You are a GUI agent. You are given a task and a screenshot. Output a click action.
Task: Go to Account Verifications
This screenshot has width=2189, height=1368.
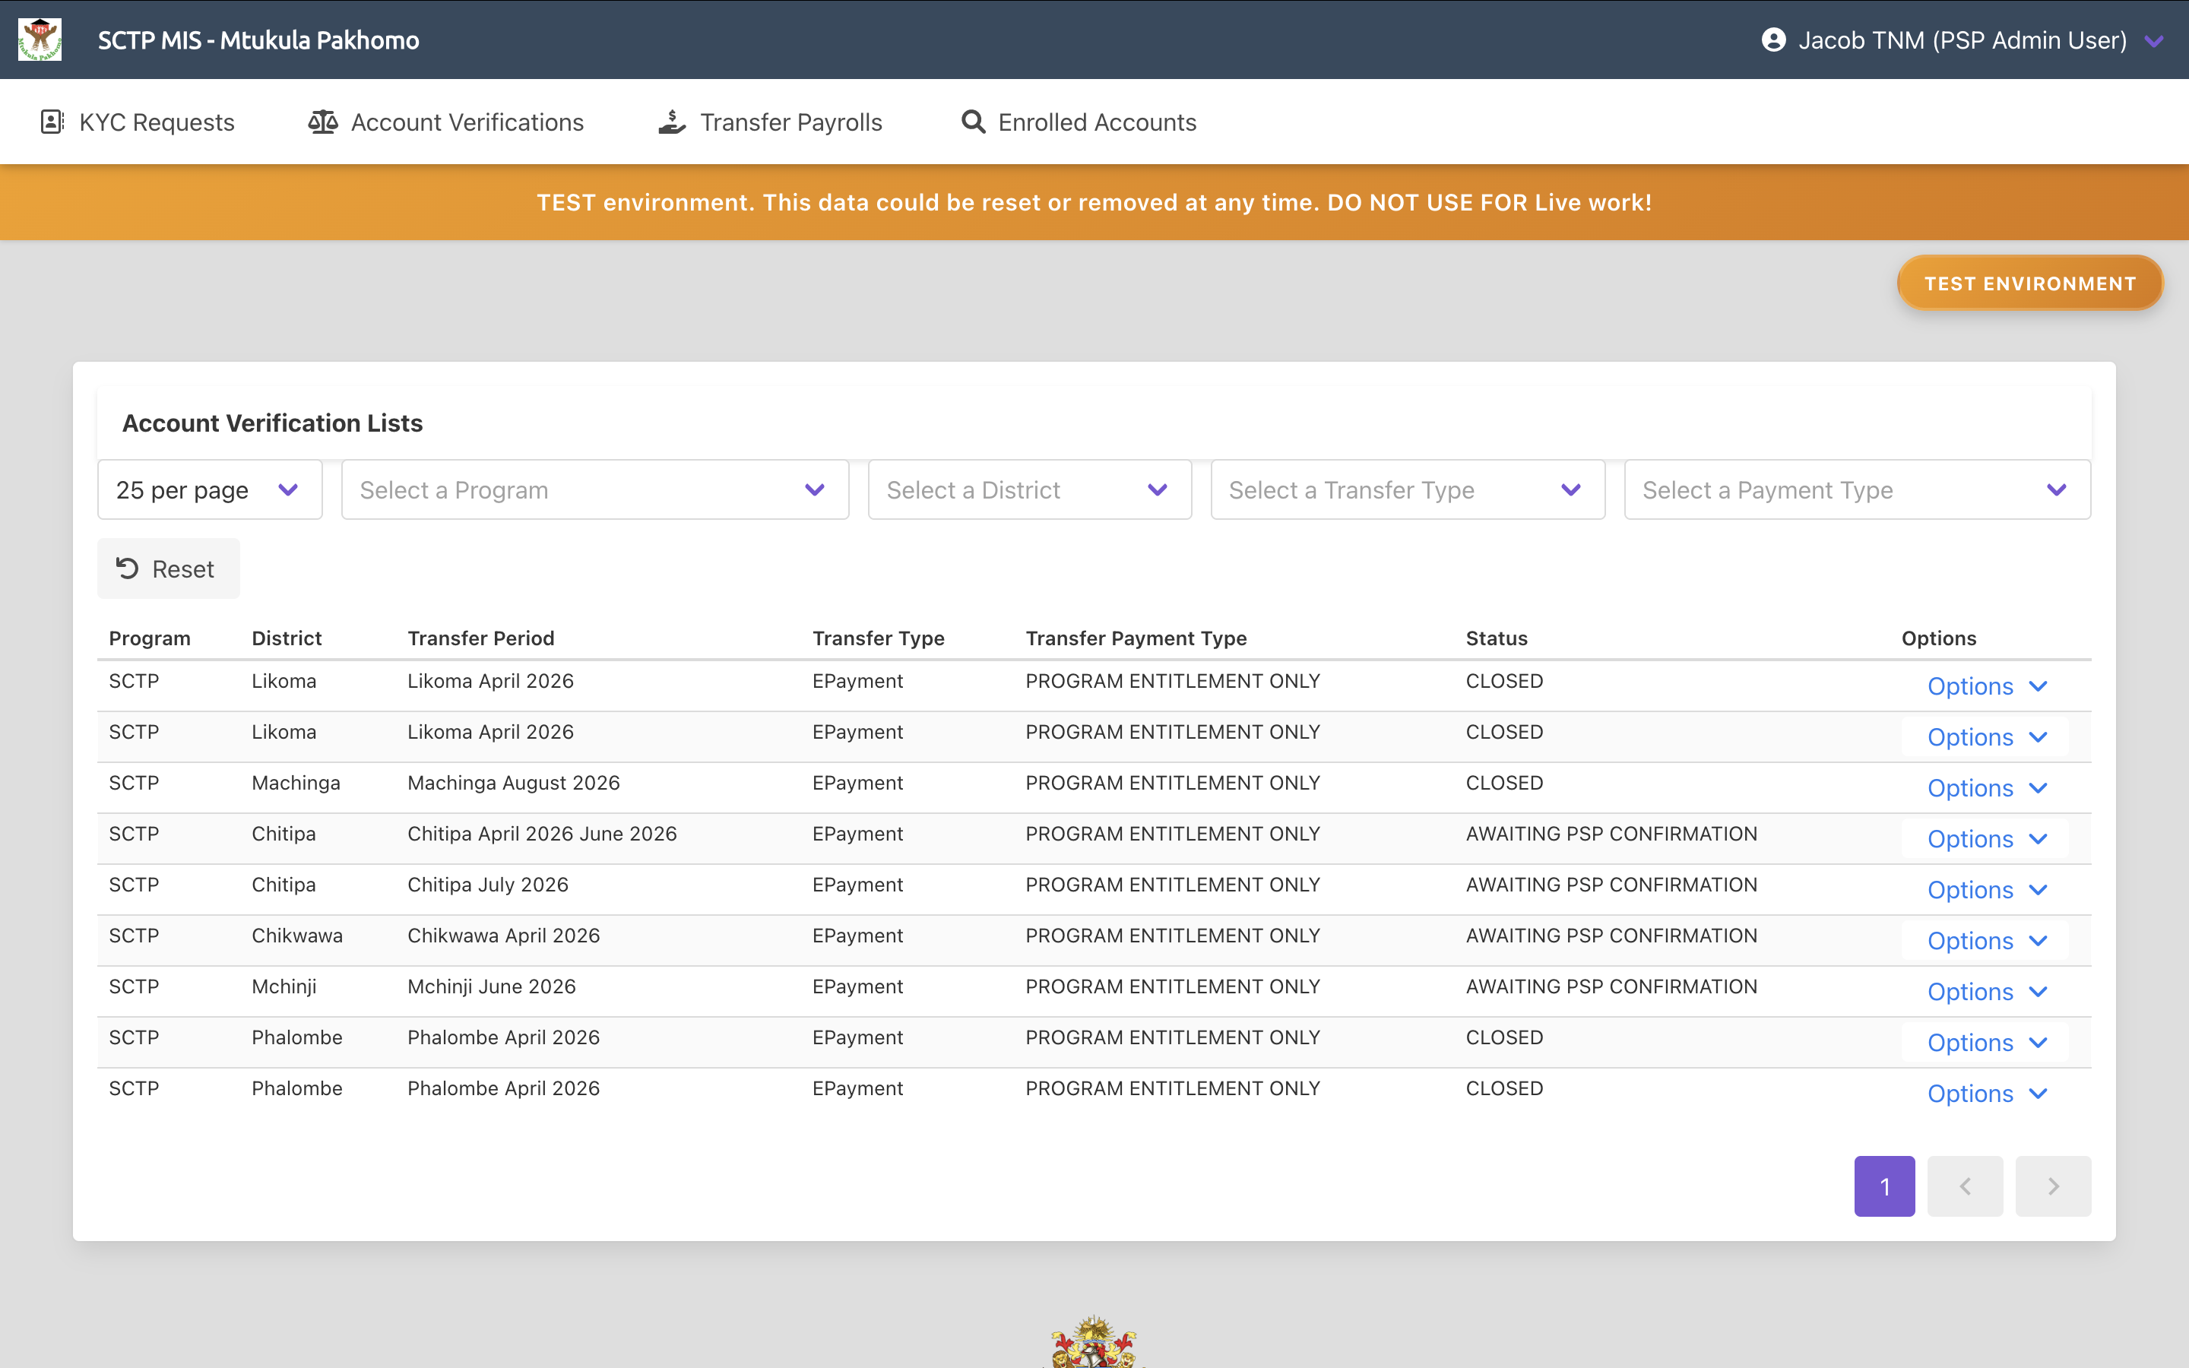446,122
